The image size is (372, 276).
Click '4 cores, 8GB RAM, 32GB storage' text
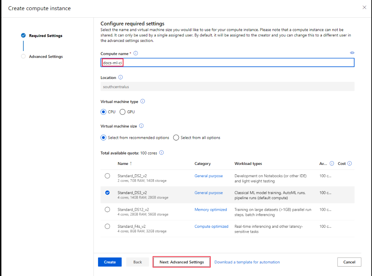tap(142, 231)
